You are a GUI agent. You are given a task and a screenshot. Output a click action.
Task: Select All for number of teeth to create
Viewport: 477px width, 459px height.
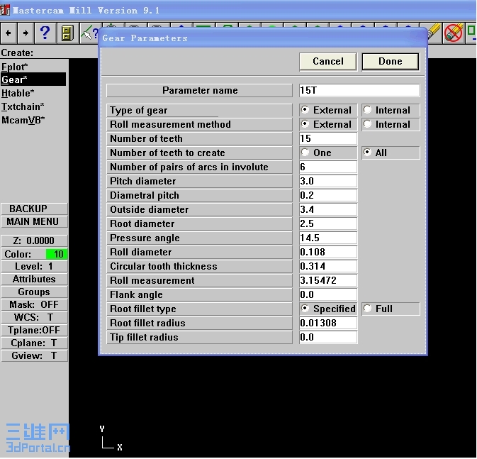click(x=391, y=153)
